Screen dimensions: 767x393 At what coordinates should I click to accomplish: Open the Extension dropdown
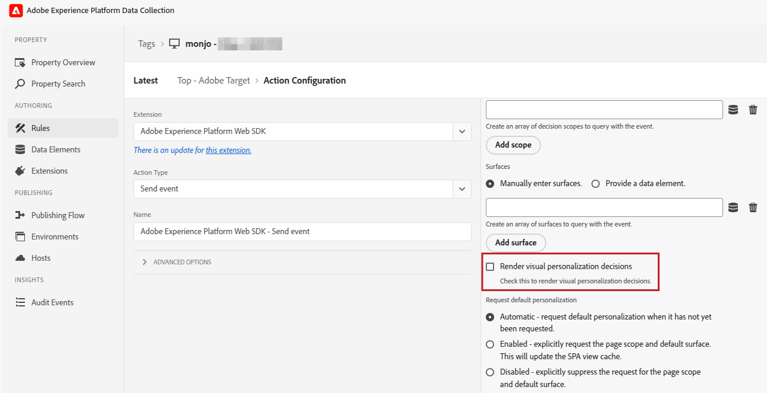coord(462,132)
